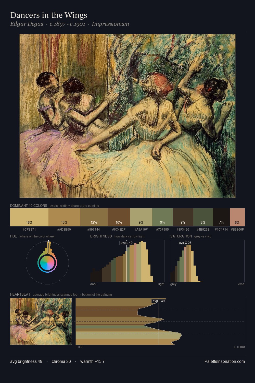Click the 'grey' saturation axis label
The height and width of the screenshot is (383, 255).
tap(173, 284)
